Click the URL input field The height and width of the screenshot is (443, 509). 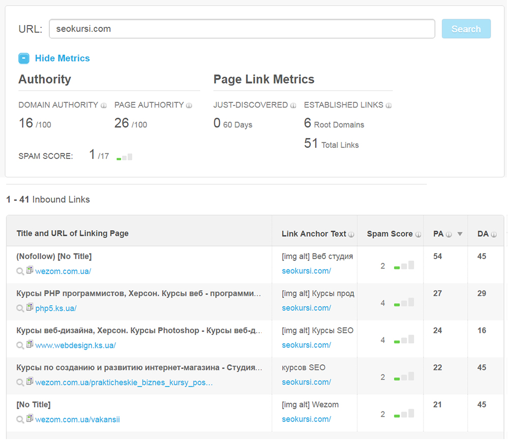242,29
